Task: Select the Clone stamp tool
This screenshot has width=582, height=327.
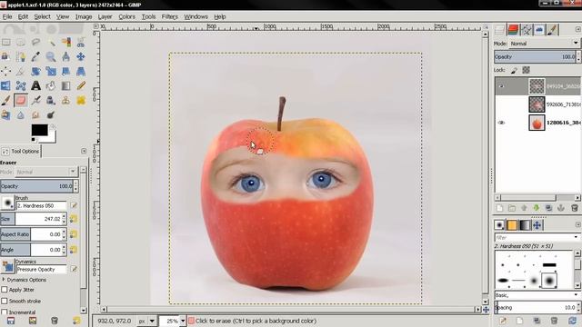Action: coord(66,100)
